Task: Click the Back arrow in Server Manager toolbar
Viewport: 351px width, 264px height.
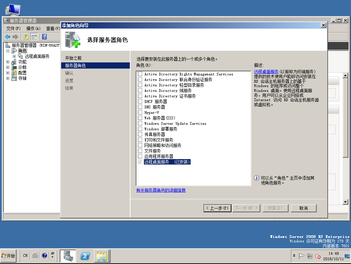Action: coord(8,37)
